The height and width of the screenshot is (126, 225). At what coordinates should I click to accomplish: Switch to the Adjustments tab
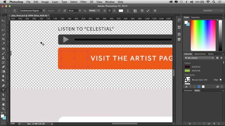point(200,54)
